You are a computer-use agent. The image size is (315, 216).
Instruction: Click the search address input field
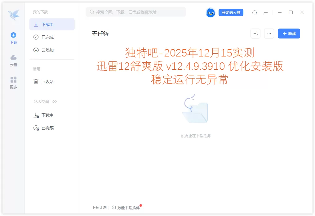tap(135, 12)
